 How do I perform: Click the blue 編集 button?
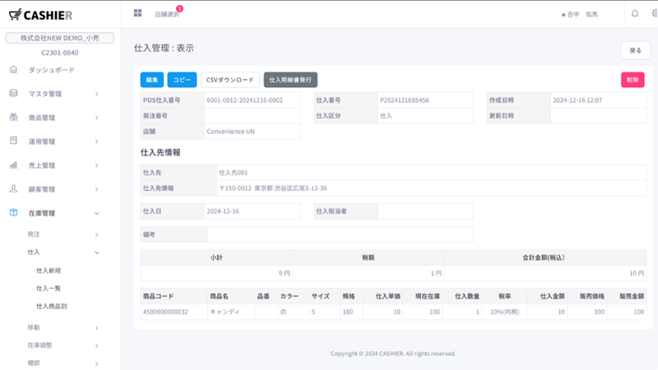tap(152, 79)
